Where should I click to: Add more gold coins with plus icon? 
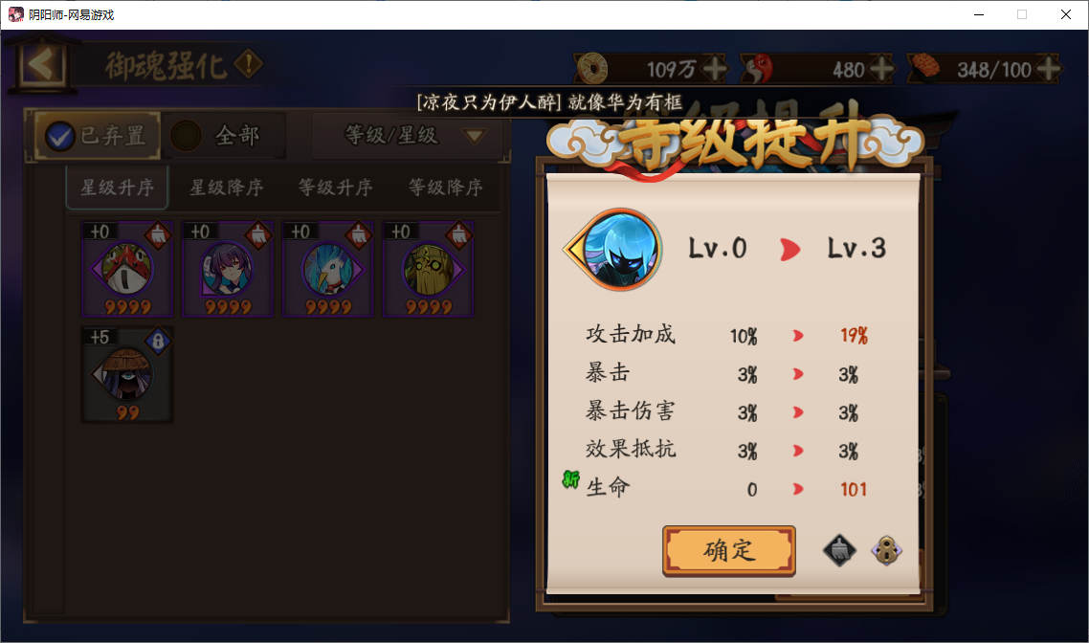coord(715,69)
